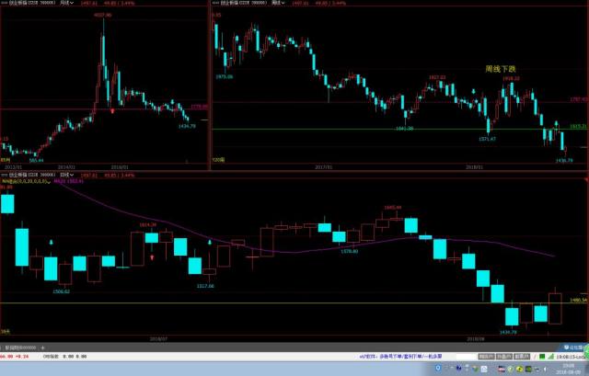589x376 pixels.
Task: Click the red arrow marker in monthly chart
Action: (113, 109)
